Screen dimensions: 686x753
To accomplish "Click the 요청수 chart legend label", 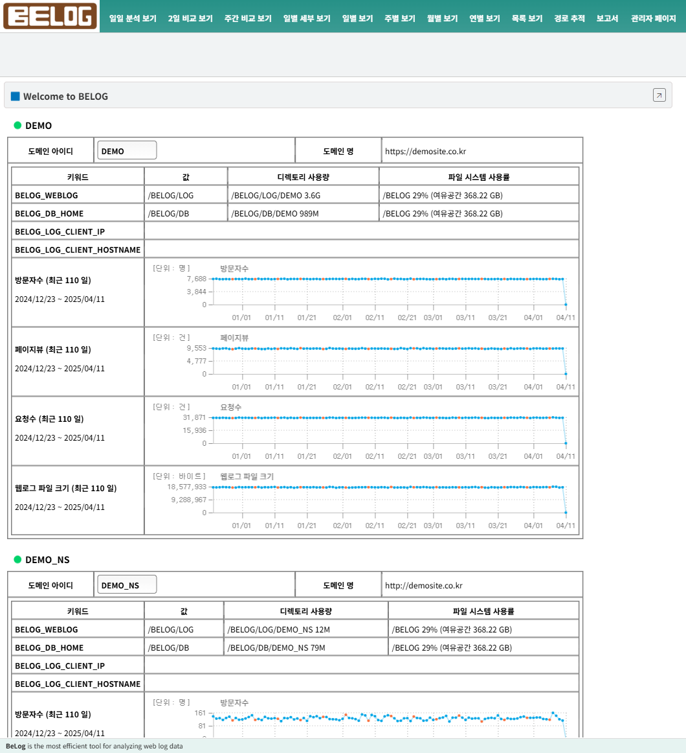I will point(231,407).
